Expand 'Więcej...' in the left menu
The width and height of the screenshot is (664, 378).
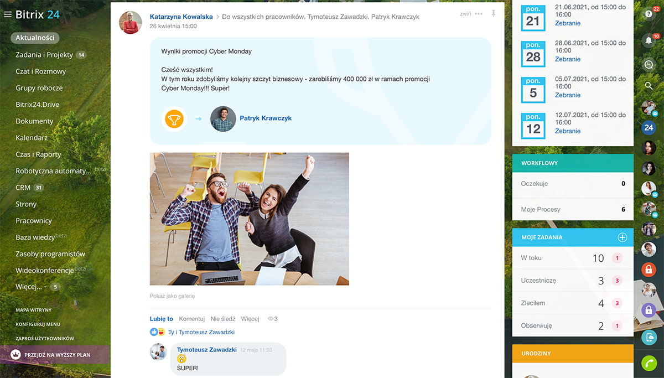click(29, 287)
